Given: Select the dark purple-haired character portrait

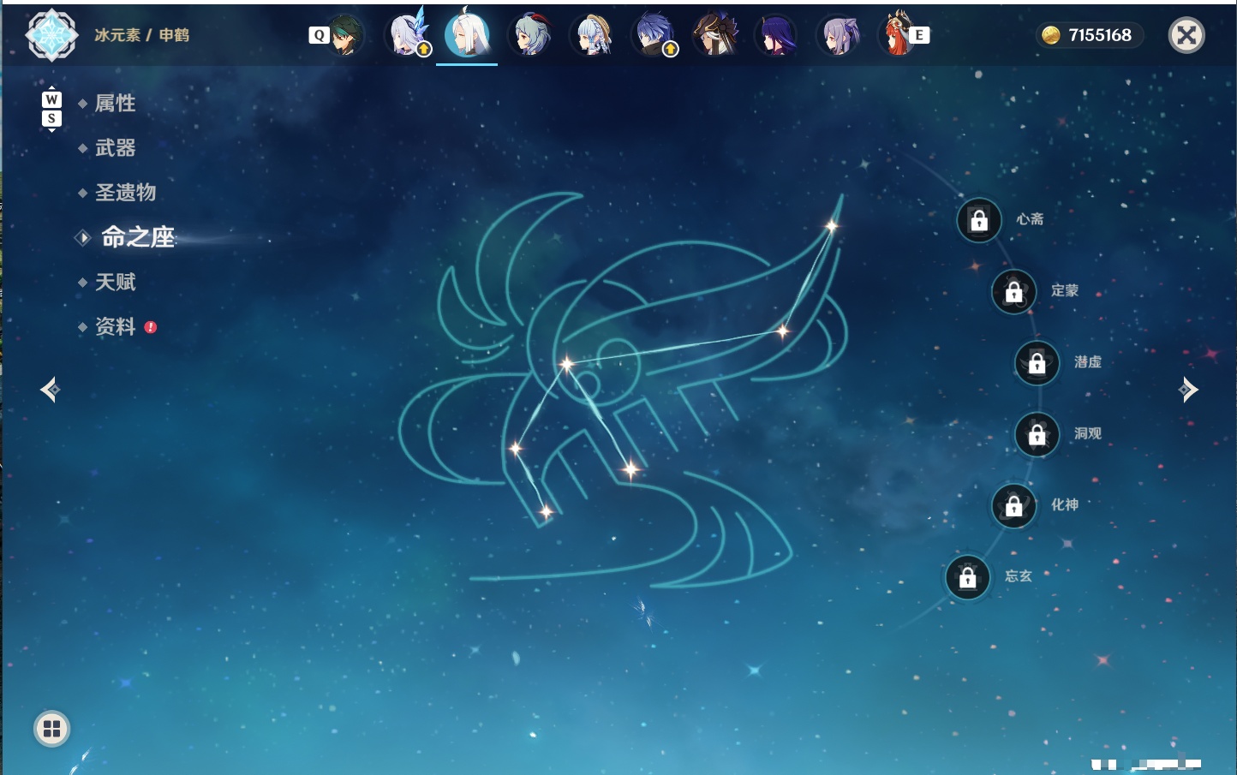Looking at the screenshot, I should click(x=777, y=35).
